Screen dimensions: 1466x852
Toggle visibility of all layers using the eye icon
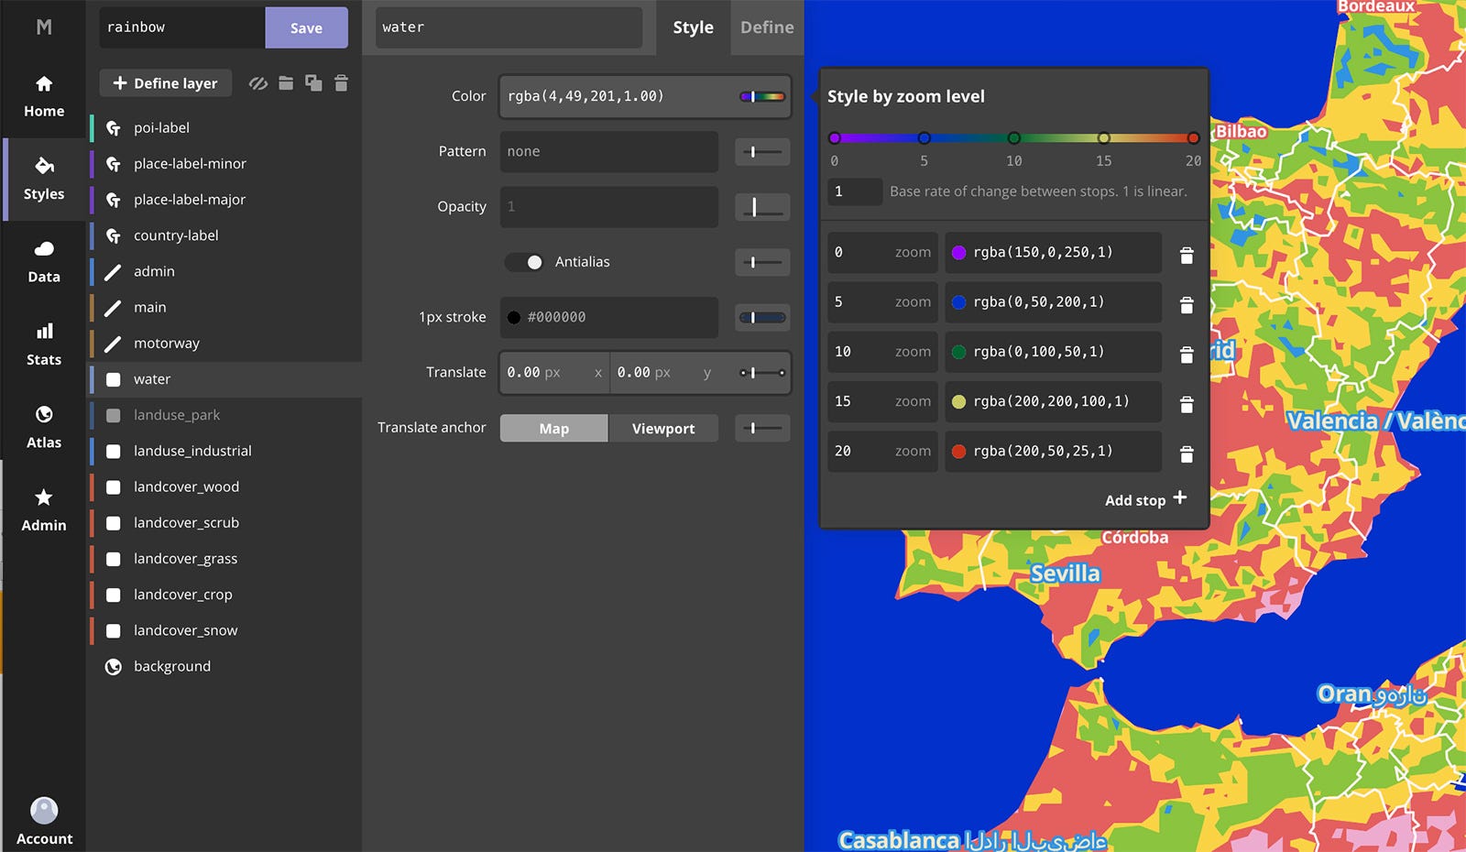pyautogui.click(x=257, y=82)
